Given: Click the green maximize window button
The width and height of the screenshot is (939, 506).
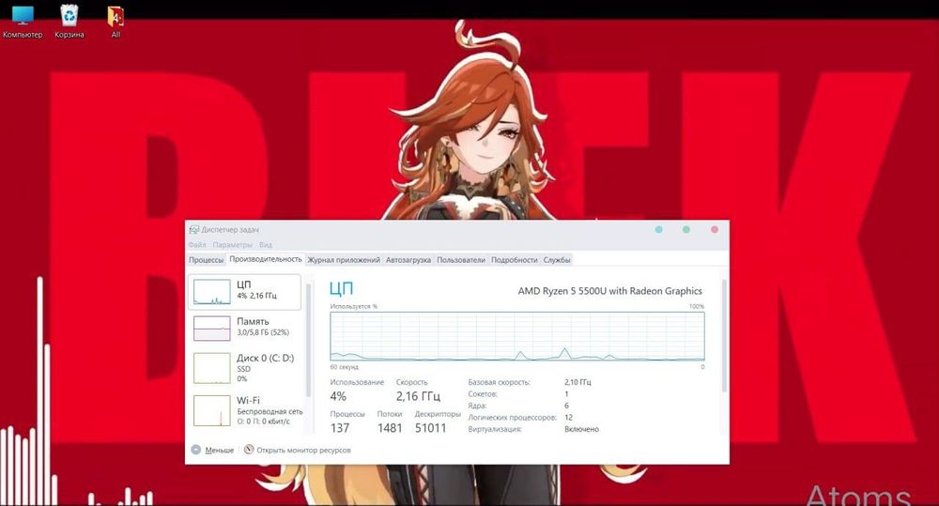Looking at the screenshot, I should click(x=686, y=229).
